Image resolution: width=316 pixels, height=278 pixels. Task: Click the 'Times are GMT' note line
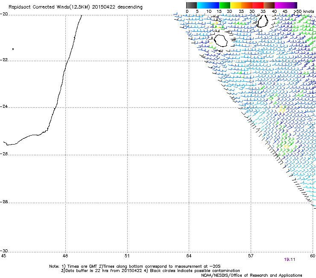135,266
